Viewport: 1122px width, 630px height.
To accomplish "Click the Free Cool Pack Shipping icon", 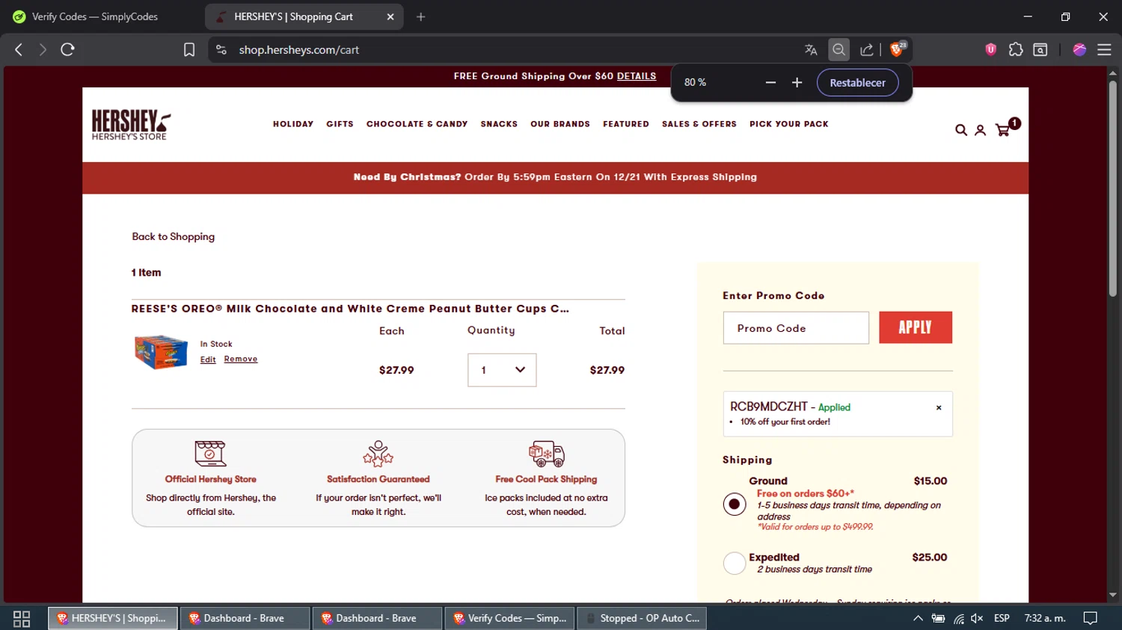I will tap(547, 454).
